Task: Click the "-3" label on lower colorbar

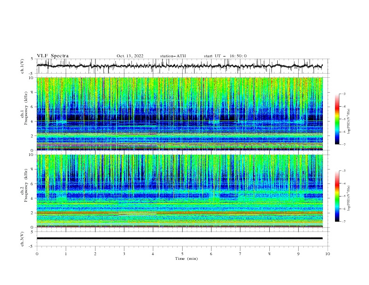Action: click(343, 171)
